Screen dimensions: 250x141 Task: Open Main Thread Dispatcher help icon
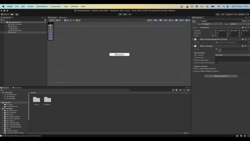[x=243, y=39]
